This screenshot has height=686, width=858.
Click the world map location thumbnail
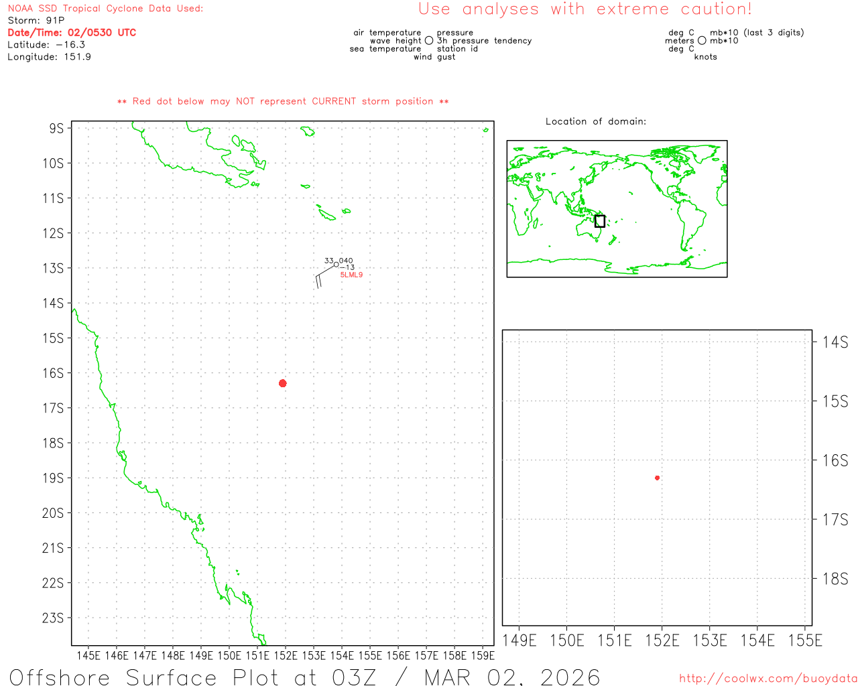tap(617, 208)
